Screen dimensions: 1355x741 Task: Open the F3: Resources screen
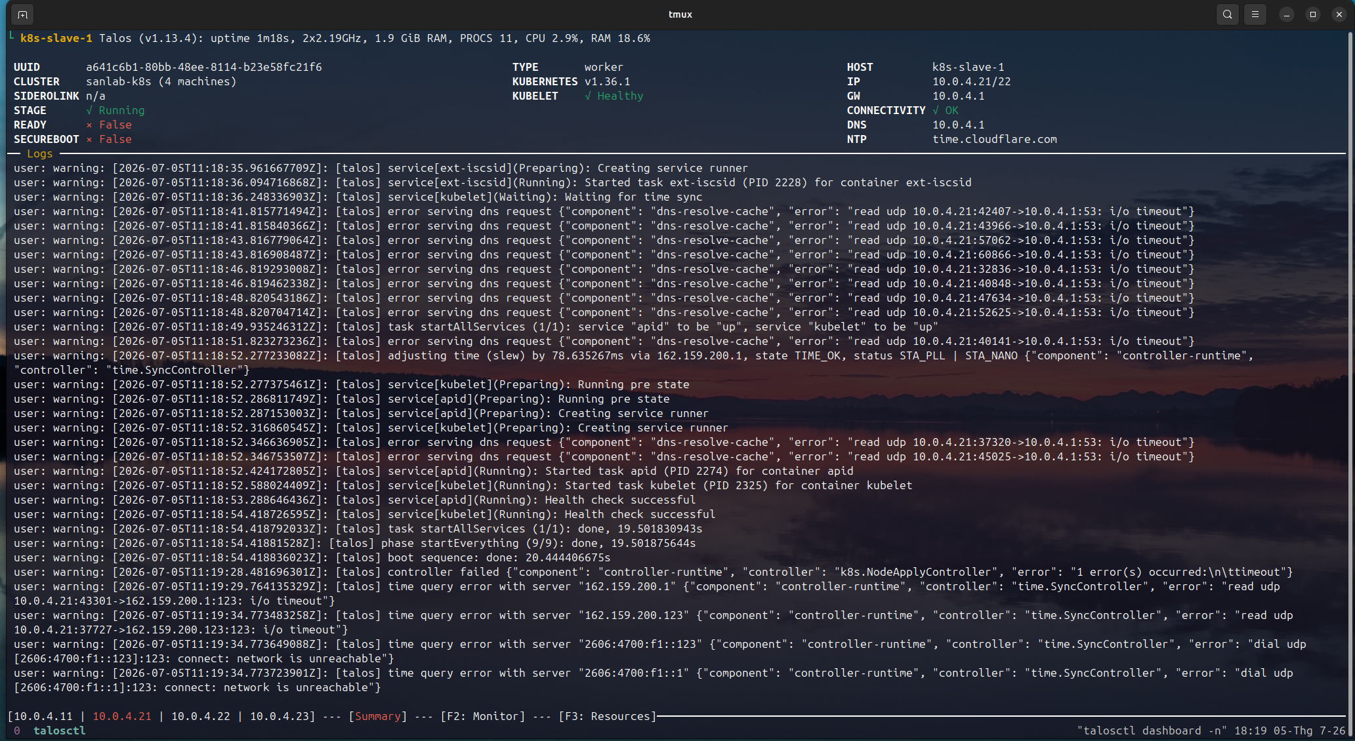coord(608,716)
